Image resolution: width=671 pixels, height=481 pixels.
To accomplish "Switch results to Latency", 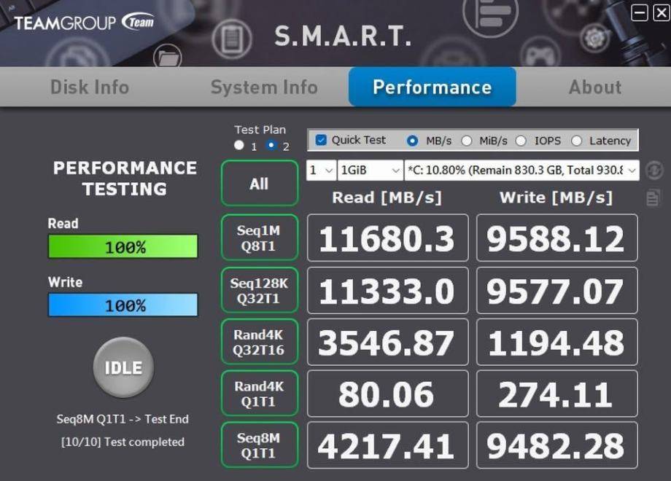I will pos(576,141).
